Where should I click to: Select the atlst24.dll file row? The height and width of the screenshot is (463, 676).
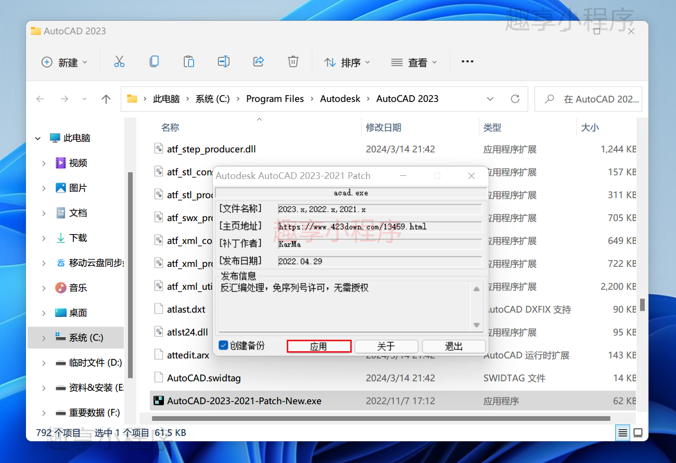coord(392,332)
